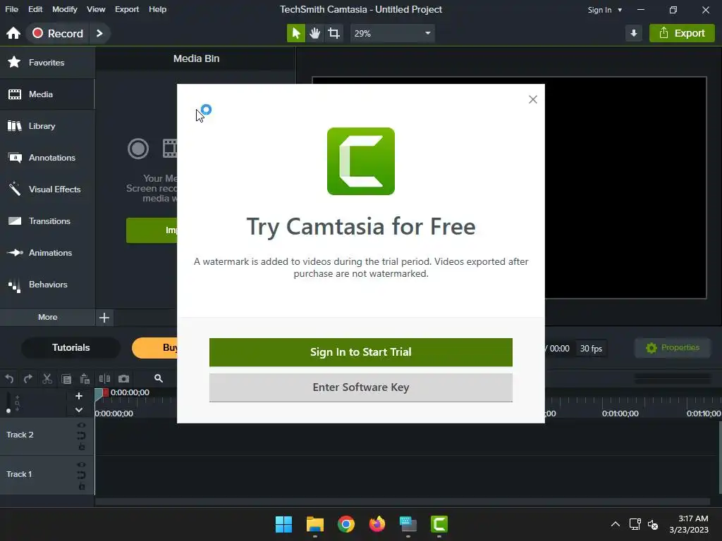Viewport: 722px width, 541px height.
Task: Select the Edit pointer tool
Action: coord(296,33)
